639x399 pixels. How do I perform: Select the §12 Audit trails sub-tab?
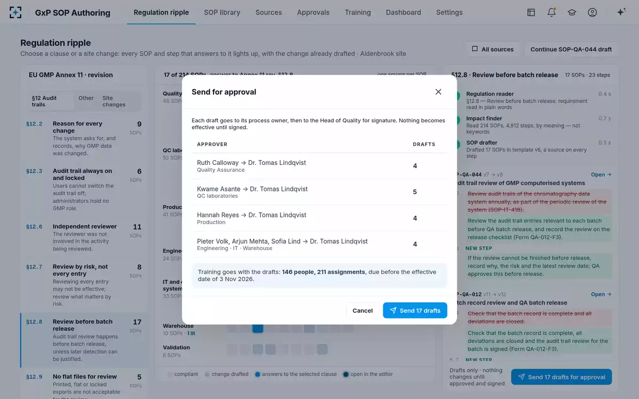pos(51,101)
